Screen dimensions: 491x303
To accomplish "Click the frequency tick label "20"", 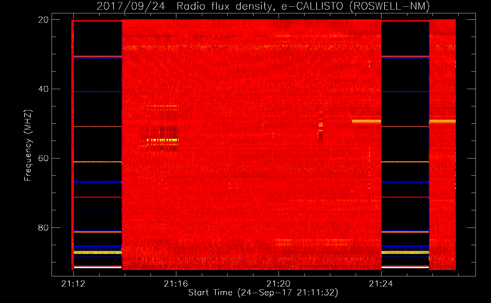I will pyautogui.click(x=43, y=20).
